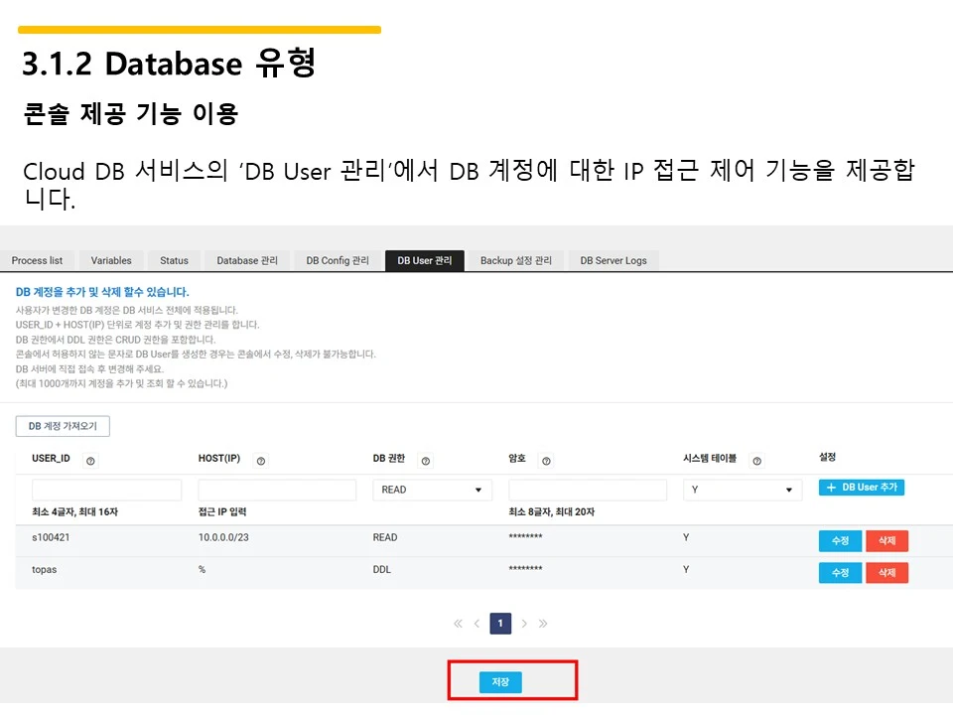The image size is (953, 715).
Task: Open the 암호 help tooltip icon
Action: pos(546,460)
